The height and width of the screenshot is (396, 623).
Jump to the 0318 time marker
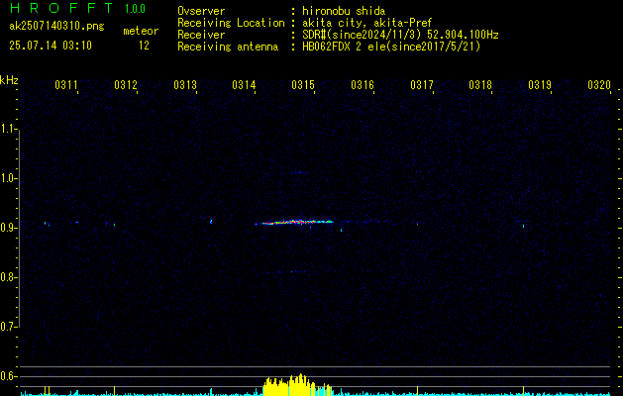pos(480,86)
